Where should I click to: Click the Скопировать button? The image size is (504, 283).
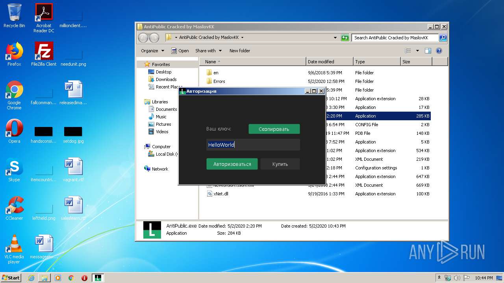pos(274,129)
